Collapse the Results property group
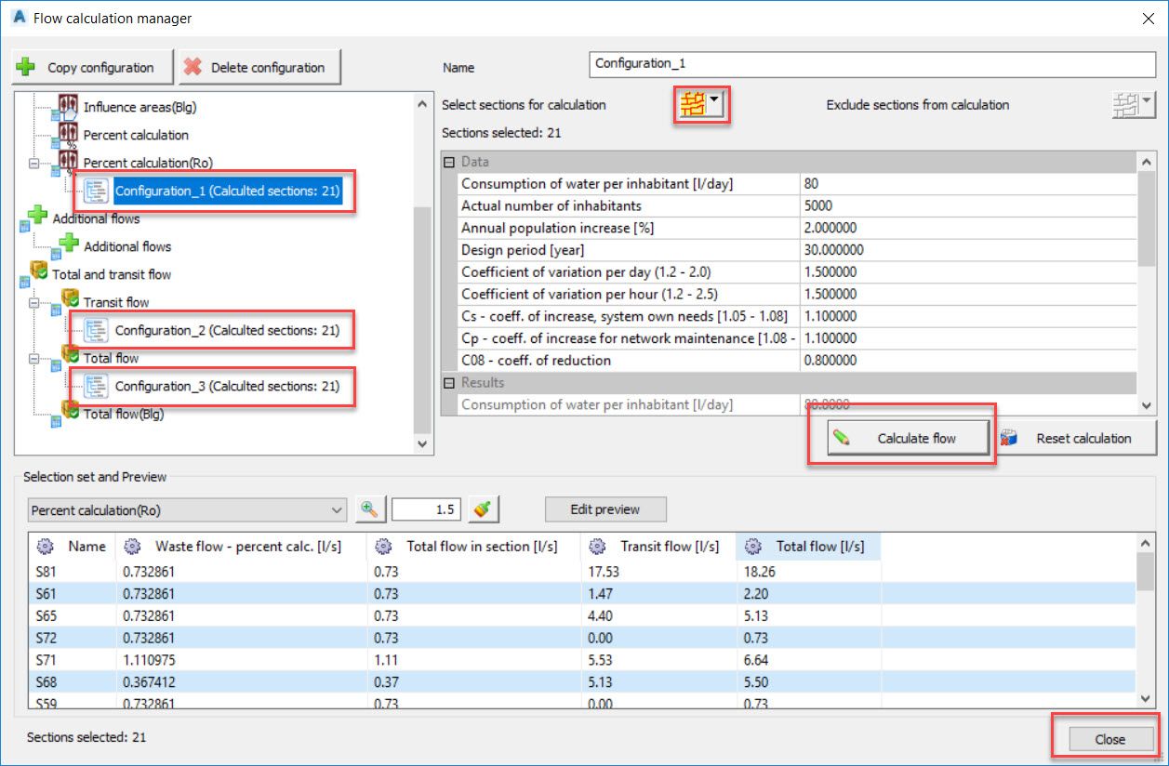Image resolution: width=1169 pixels, height=766 pixels. [450, 382]
